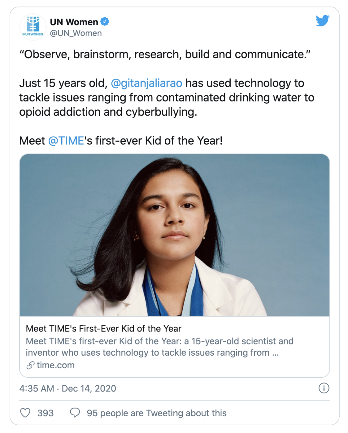Click the blue verified badge

click(x=105, y=22)
